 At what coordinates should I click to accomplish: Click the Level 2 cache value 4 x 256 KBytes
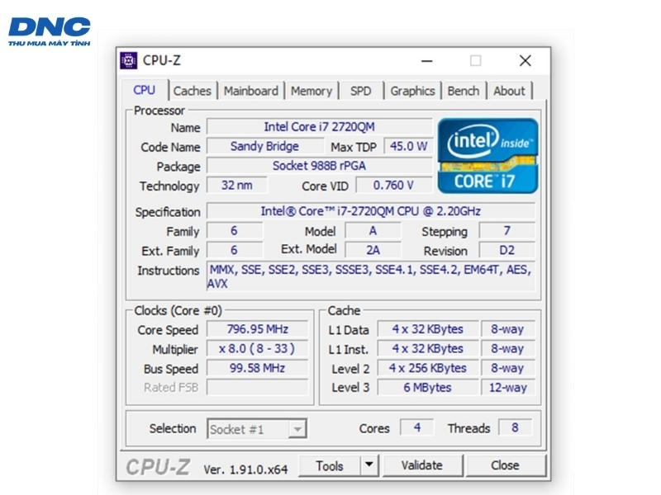tap(428, 368)
